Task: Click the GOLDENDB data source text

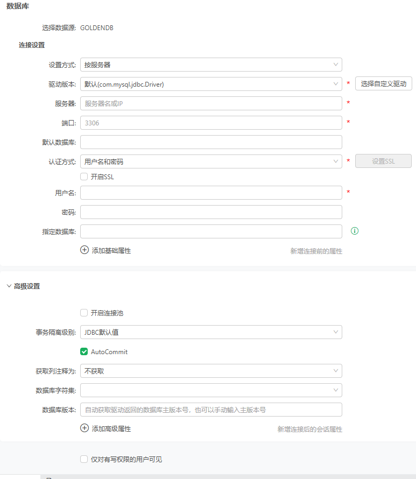Action: pyautogui.click(x=96, y=28)
